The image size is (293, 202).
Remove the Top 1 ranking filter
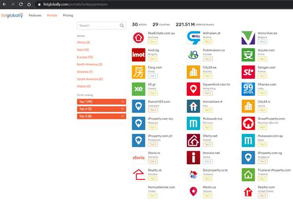[123, 101]
